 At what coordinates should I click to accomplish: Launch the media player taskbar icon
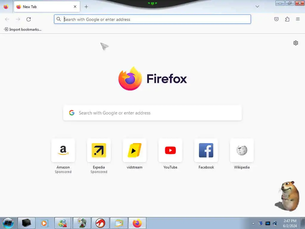tap(44, 223)
